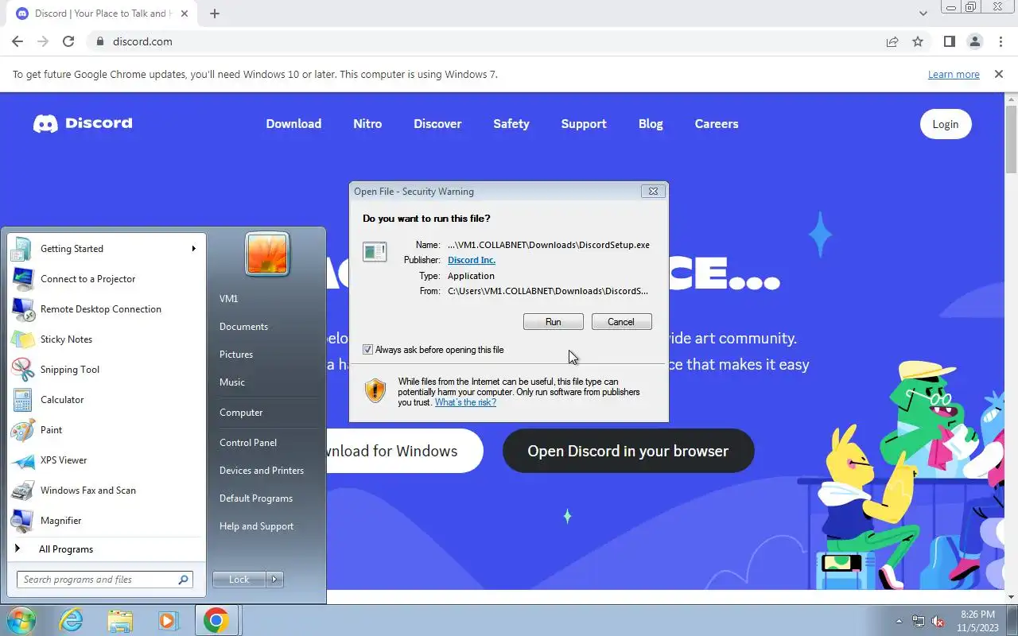
Task: Open Connect to a Projector
Action: (x=106, y=278)
